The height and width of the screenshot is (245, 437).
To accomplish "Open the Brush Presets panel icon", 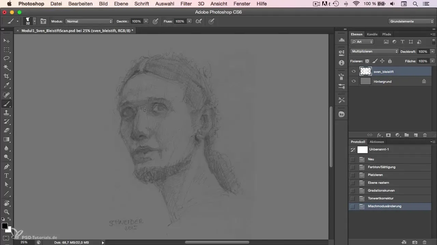I will (x=341, y=86).
